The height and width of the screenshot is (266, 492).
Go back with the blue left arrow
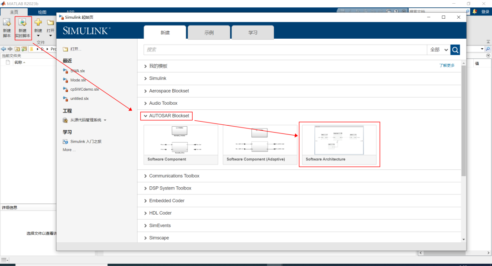click(x=4, y=49)
